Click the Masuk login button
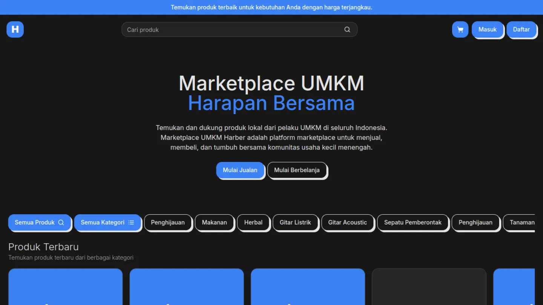 488,29
